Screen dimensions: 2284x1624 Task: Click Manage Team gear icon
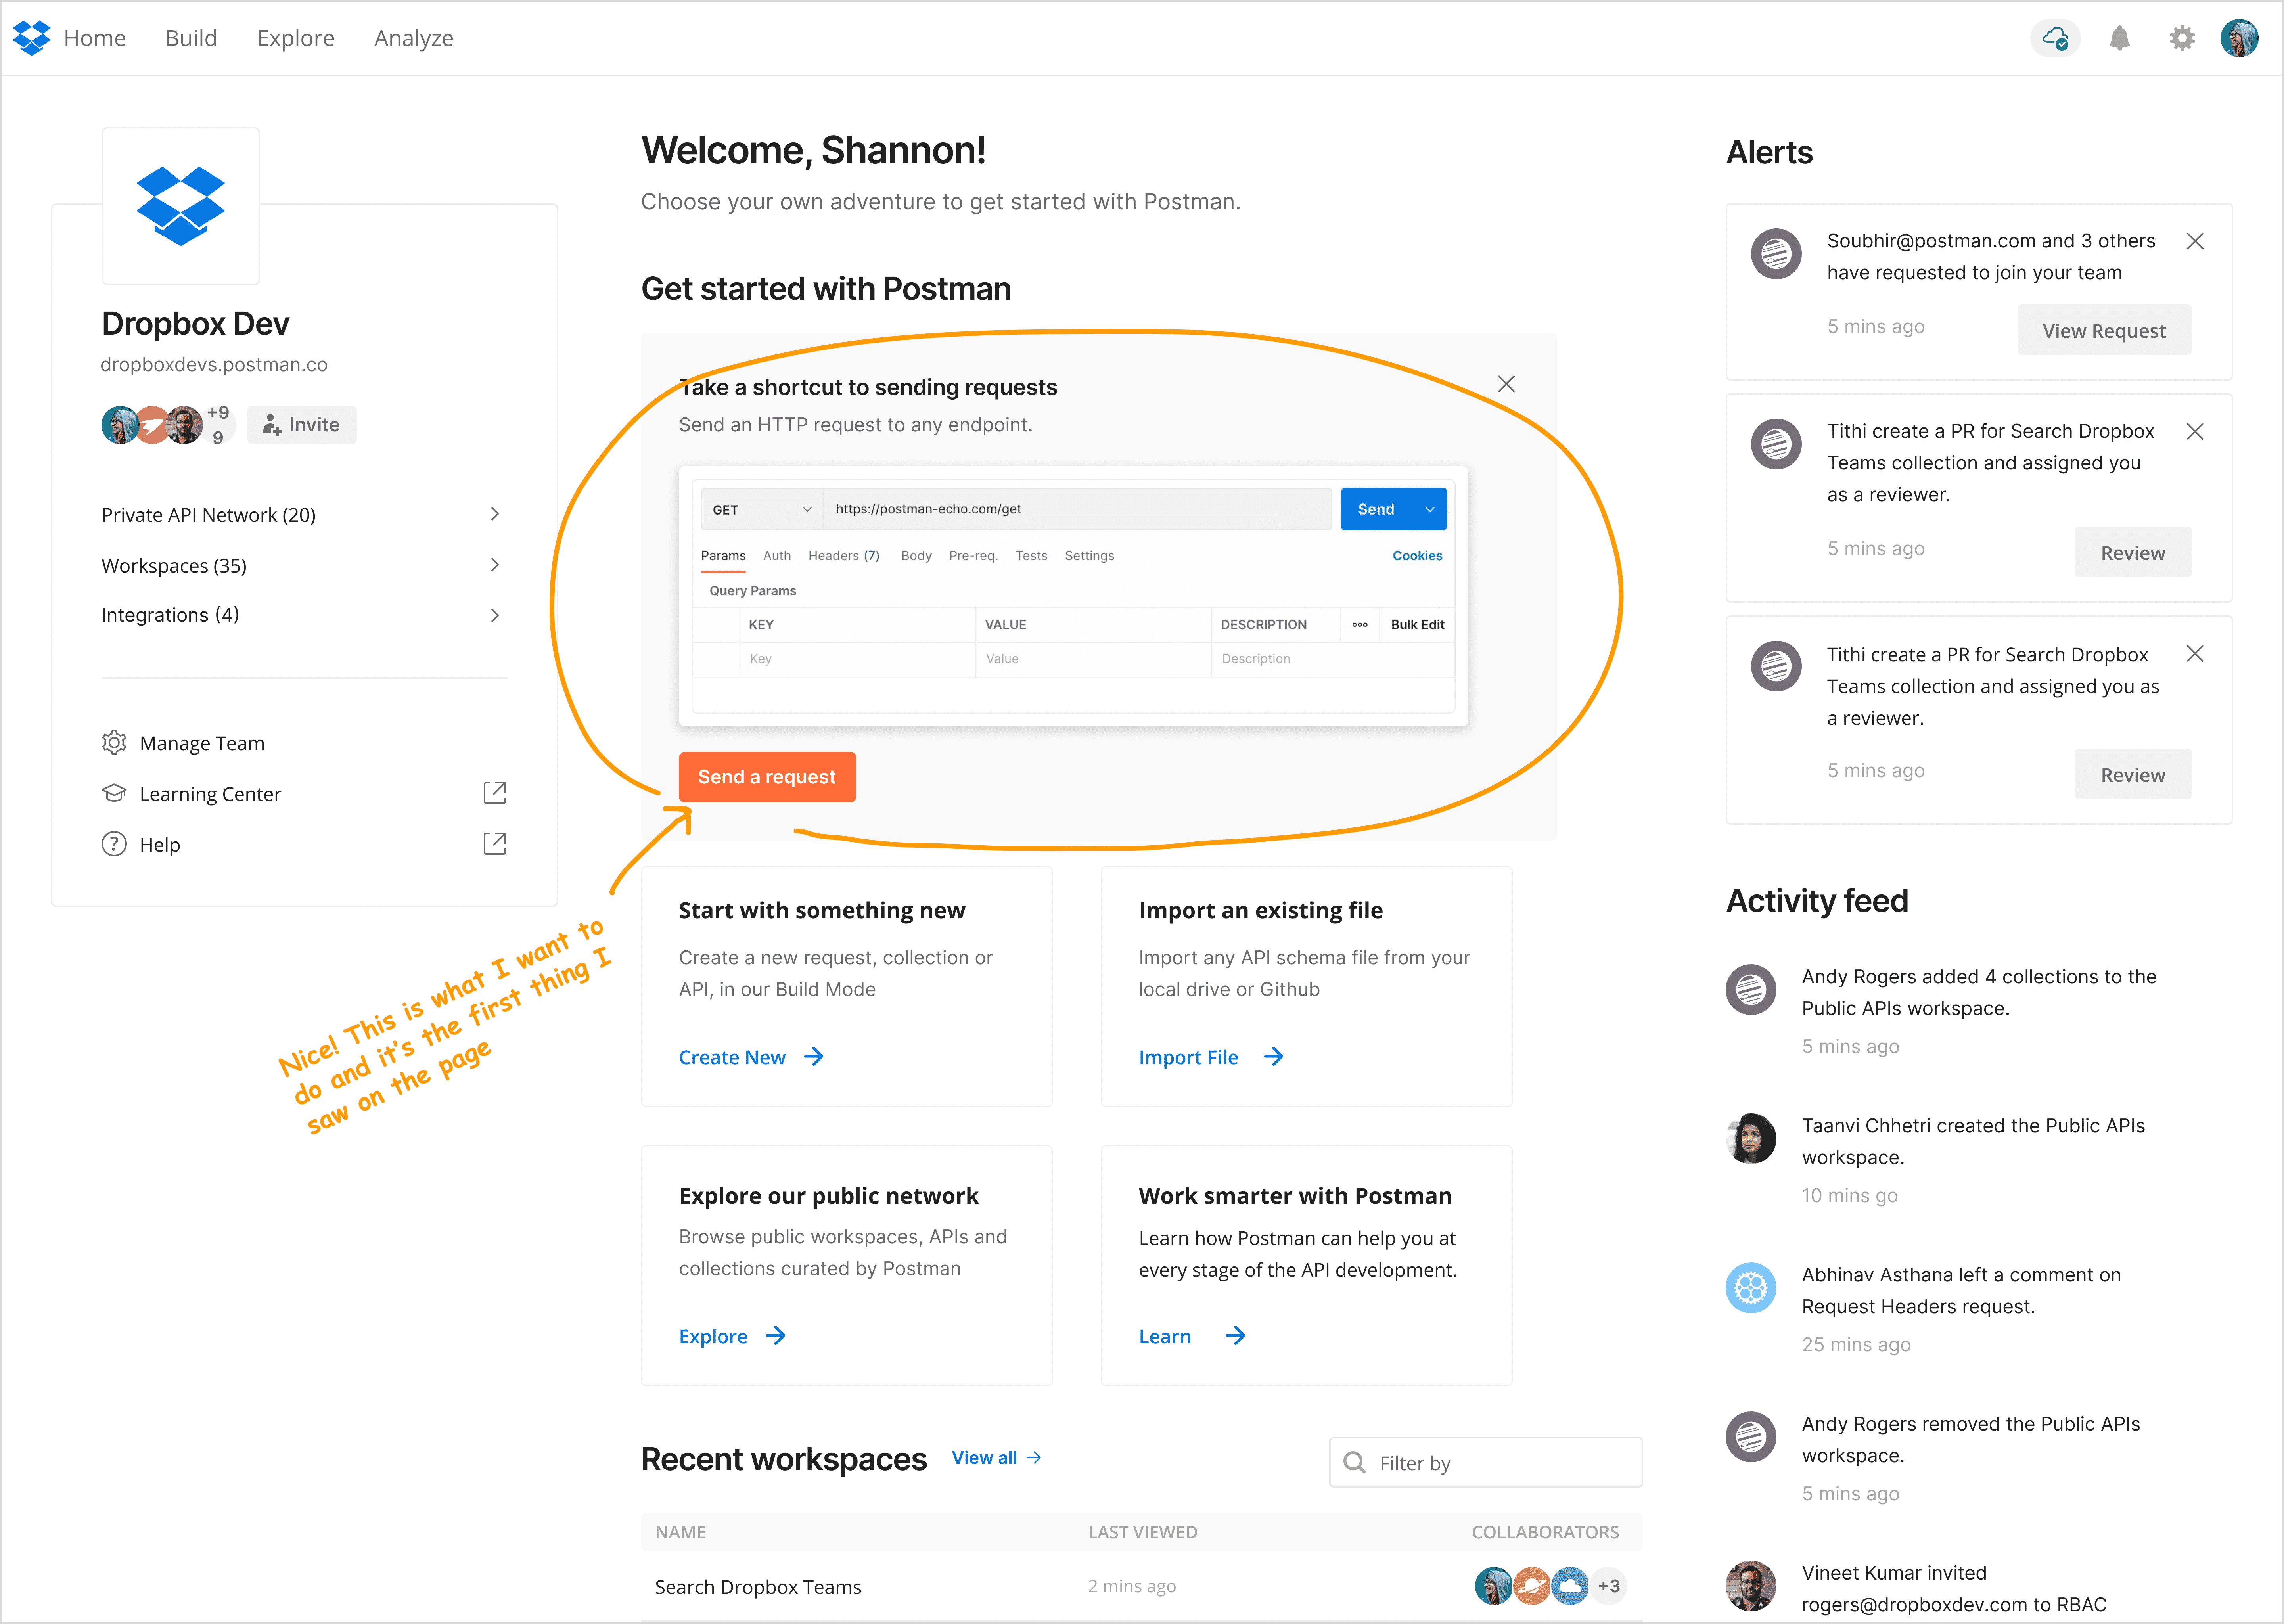pyautogui.click(x=114, y=743)
